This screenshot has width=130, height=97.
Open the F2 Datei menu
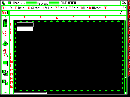click(20, 8)
